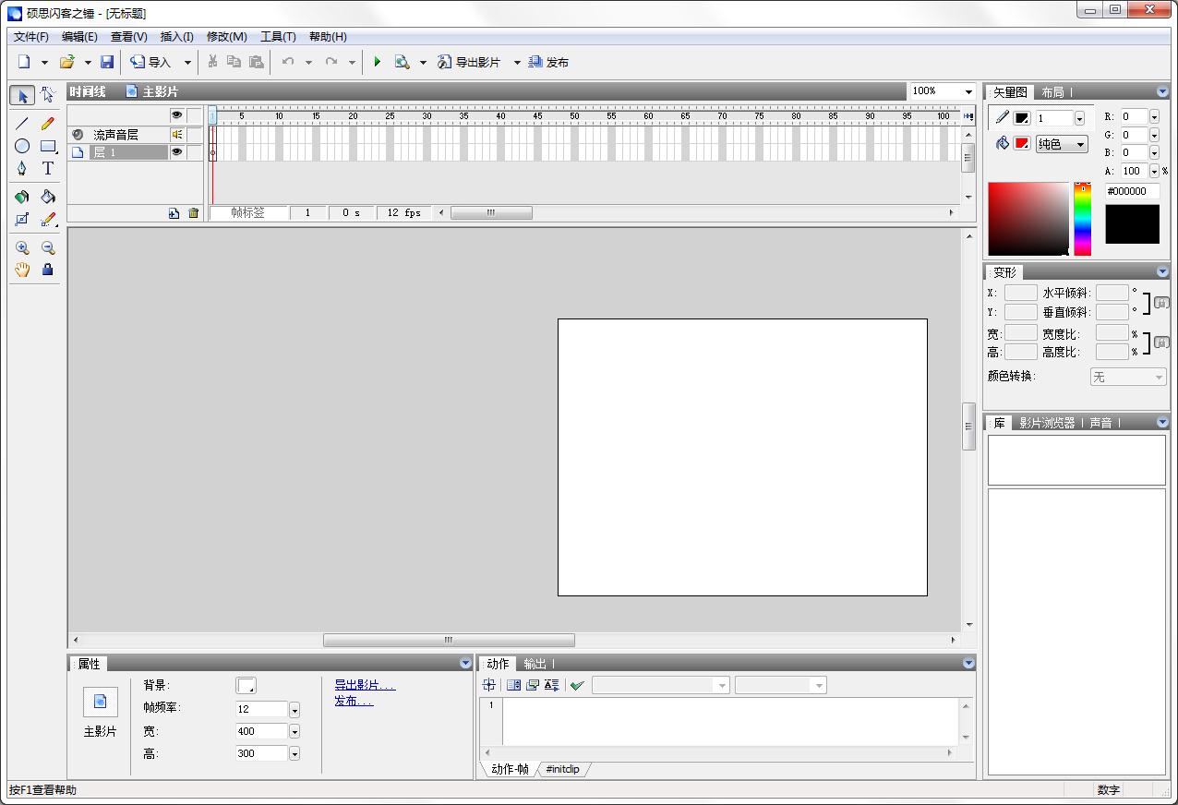Viewport: 1178px width, 805px height.
Task: Select the Pen tool in toolbox
Action: 22,169
